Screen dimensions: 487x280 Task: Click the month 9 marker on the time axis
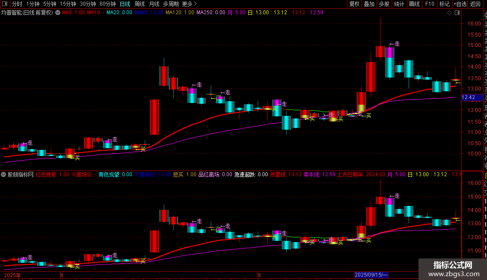tap(259, 275)
